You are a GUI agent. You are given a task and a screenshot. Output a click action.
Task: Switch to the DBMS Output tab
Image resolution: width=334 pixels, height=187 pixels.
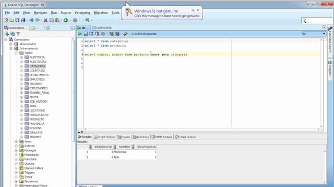coord(162,137)
